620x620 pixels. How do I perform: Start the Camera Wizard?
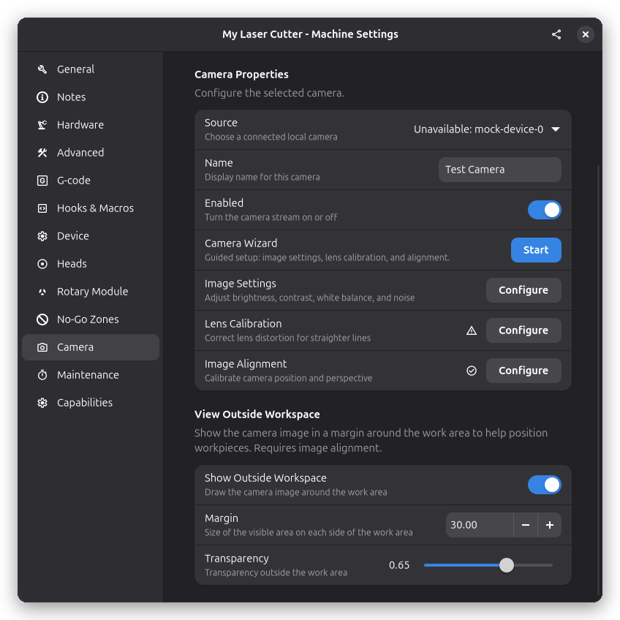click(x=536, y=250)
